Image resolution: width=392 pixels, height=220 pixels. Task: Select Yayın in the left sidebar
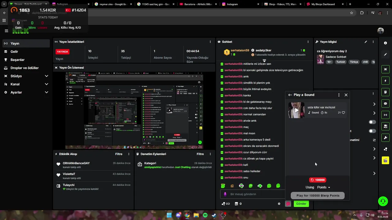tap(26, 43)
